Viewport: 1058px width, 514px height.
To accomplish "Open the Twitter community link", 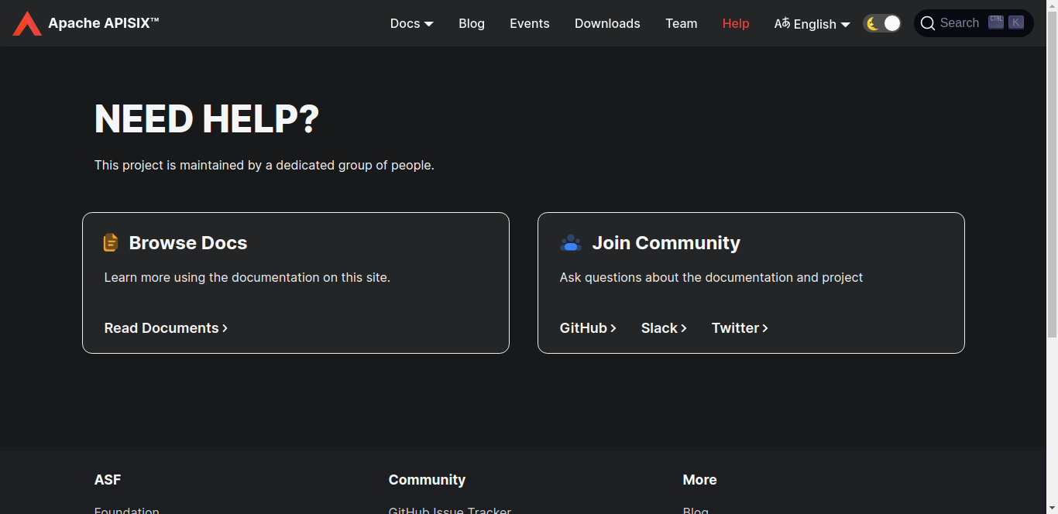I will point(740,328).
